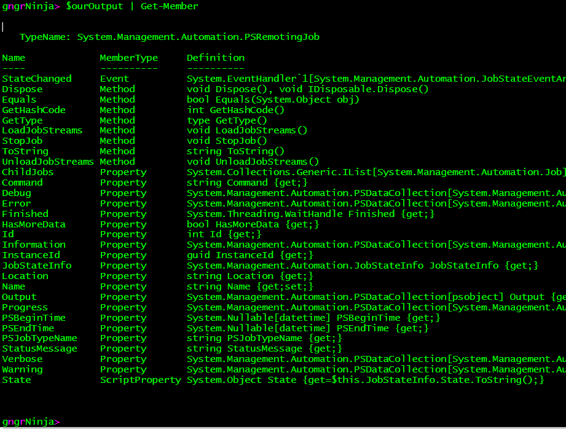The height and width of the screenshot is (429, 566).
Task: Click the ChildJobs property name
Action: pyautogui.click(x=28, y=172)
